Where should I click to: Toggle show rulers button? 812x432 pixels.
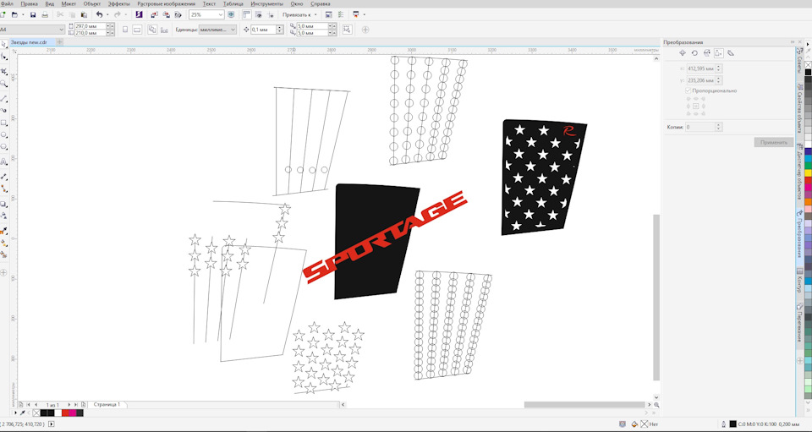[x=246, y=14]
